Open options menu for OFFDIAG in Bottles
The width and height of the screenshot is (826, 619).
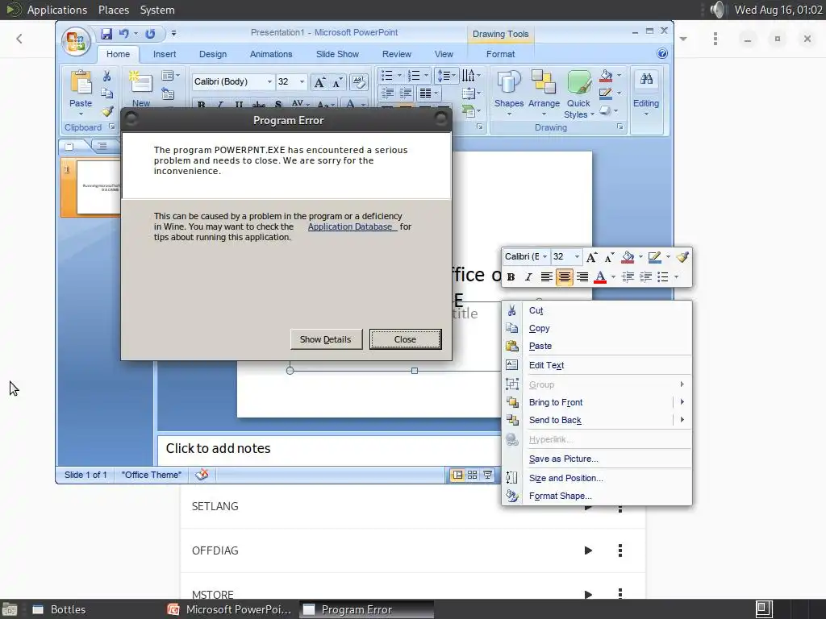coord(620,550)
